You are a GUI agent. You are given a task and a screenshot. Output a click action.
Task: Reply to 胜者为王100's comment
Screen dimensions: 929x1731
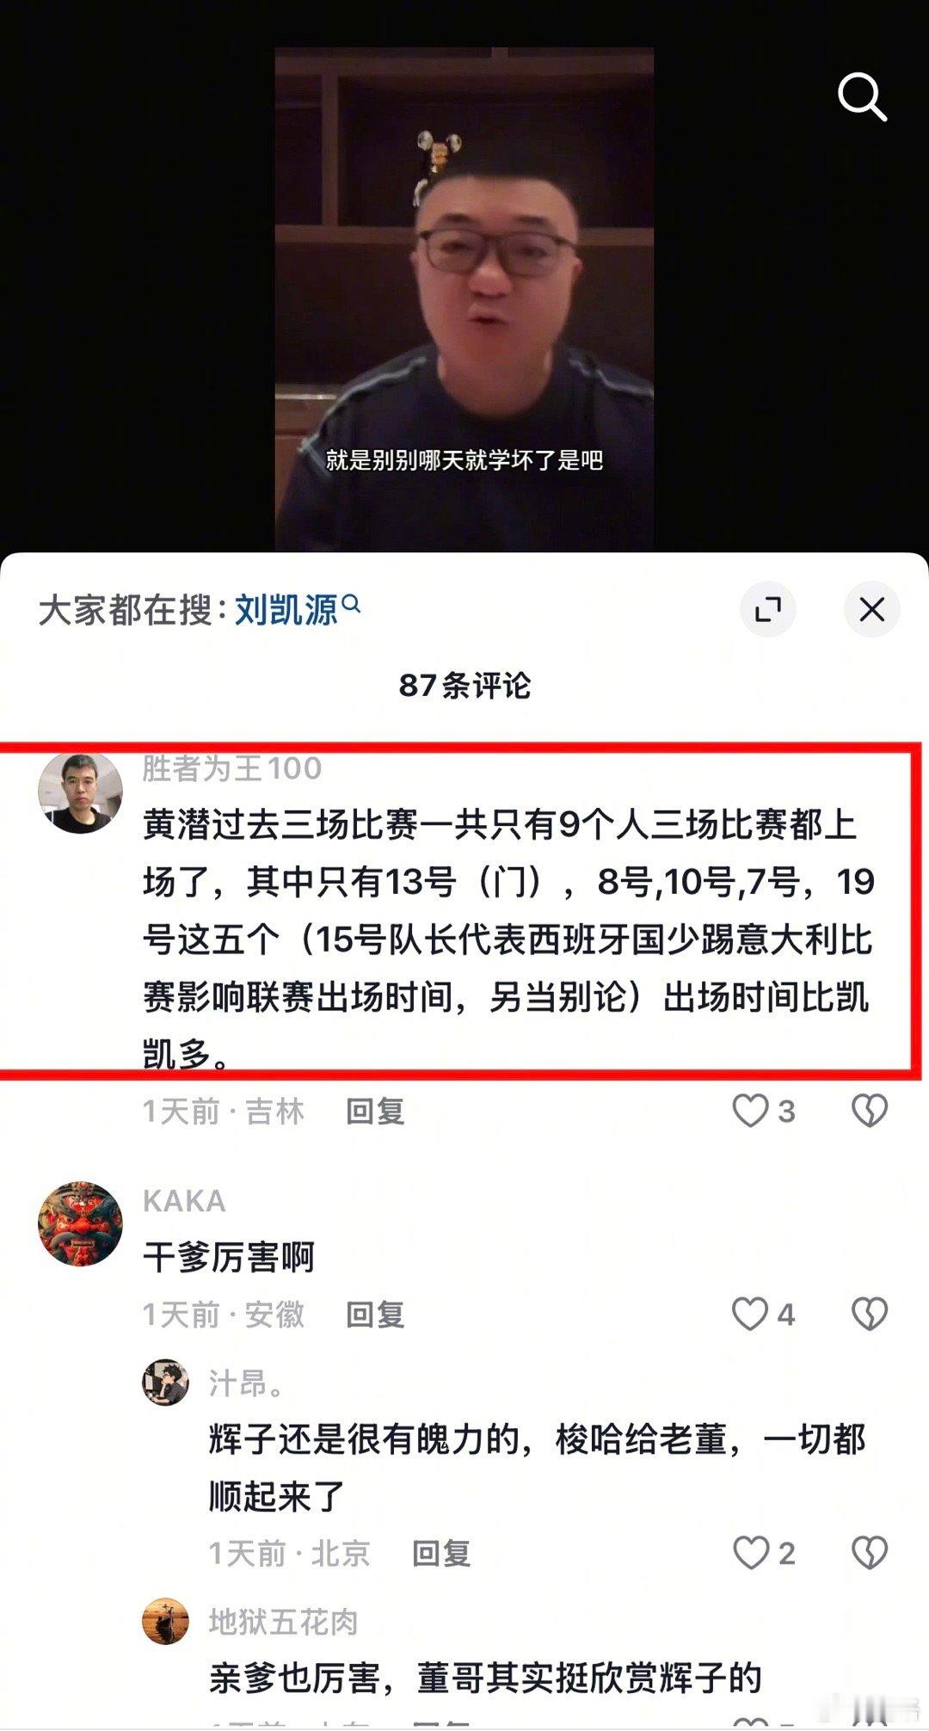[375, 1111]
